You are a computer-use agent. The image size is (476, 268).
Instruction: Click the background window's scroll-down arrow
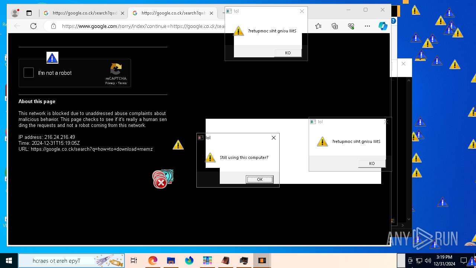(x=409, y=219)
